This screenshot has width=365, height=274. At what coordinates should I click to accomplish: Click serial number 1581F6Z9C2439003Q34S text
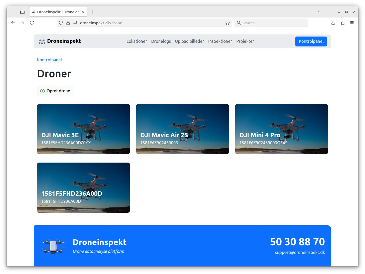pos(263,143)
